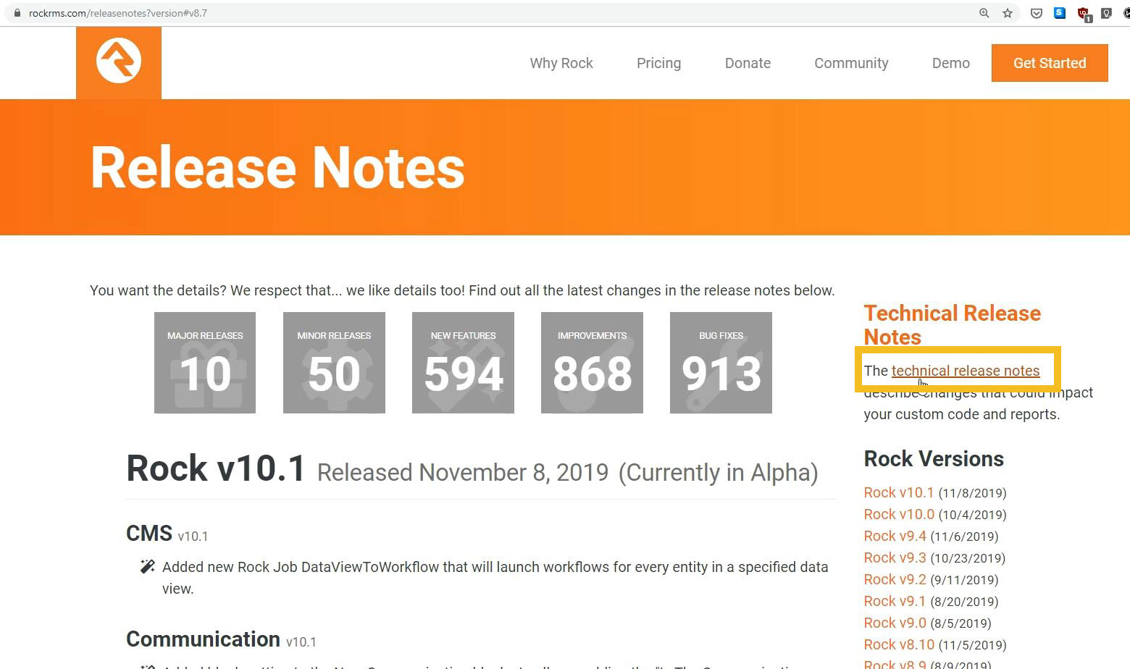Viewport: 1130px width, 669px height.
Task: Click the 'Released November 8, 2019' text
Action: tap(463, 472)
